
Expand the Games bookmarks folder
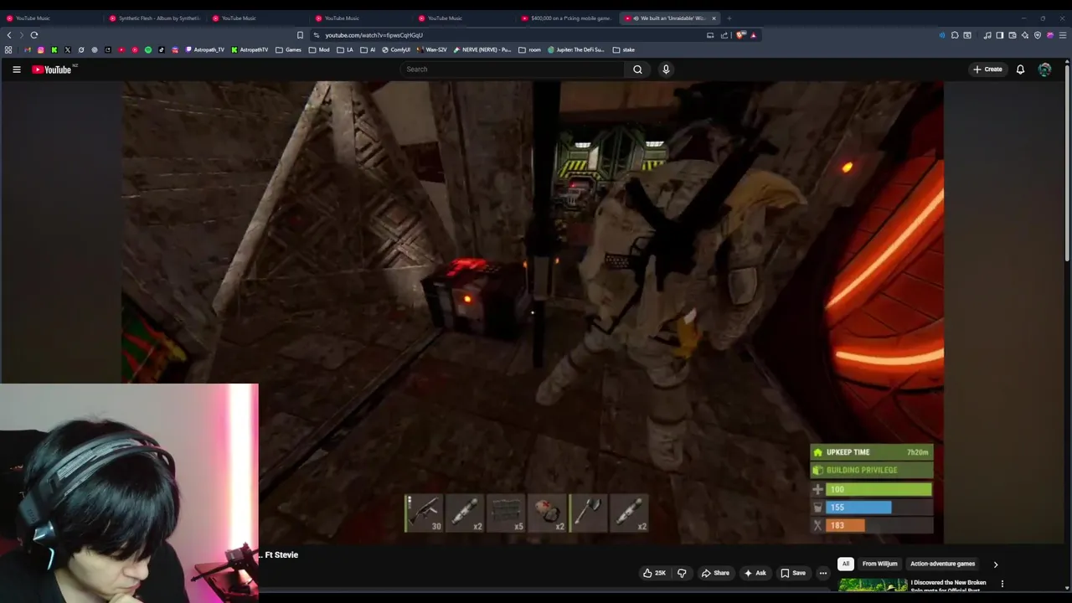pos(288,50)
